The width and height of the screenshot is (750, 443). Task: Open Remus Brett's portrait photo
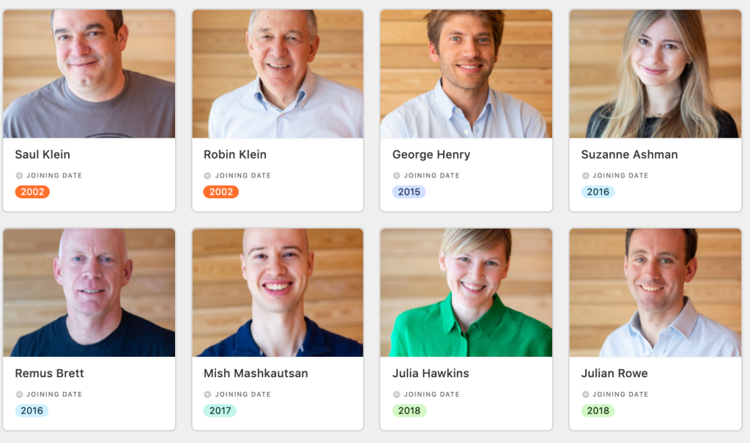coord(89,292)
